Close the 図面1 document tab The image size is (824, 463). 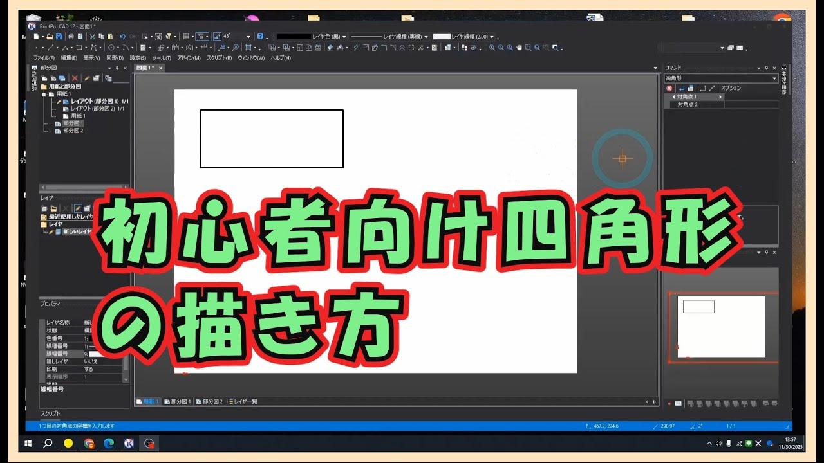pyautogui.click(x=161, y=68)
